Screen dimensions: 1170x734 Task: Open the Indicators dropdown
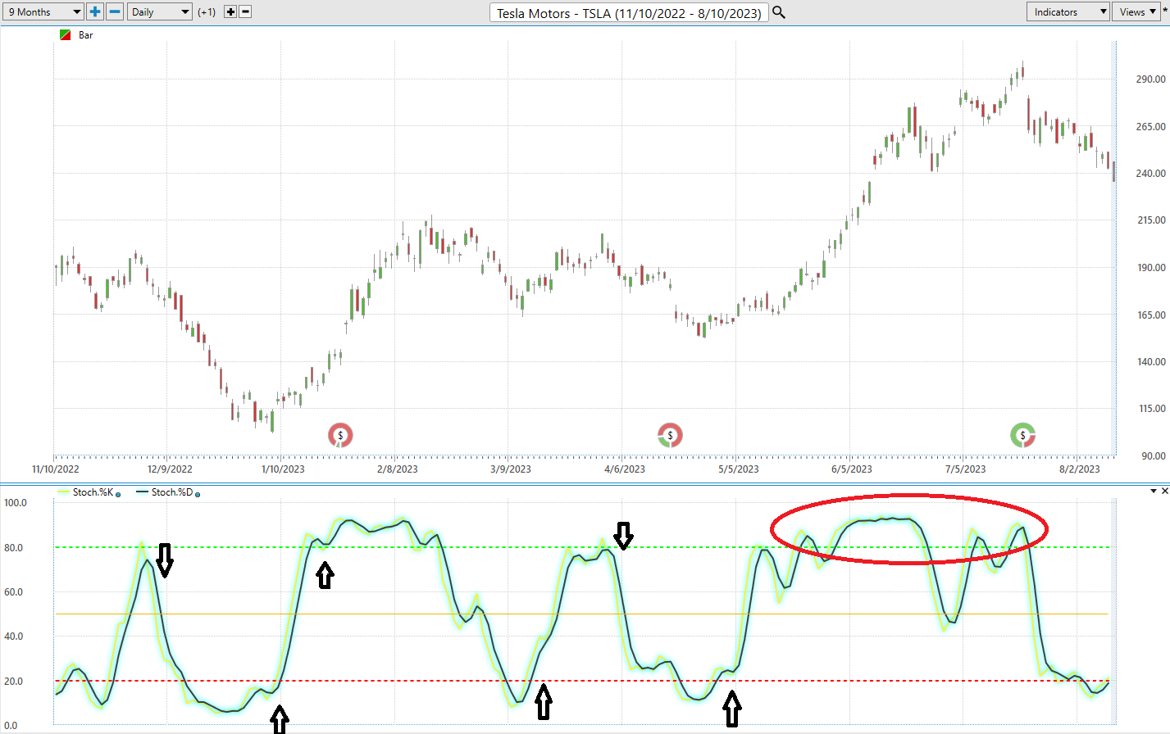pyautogui.click(x=1068, y=11)
